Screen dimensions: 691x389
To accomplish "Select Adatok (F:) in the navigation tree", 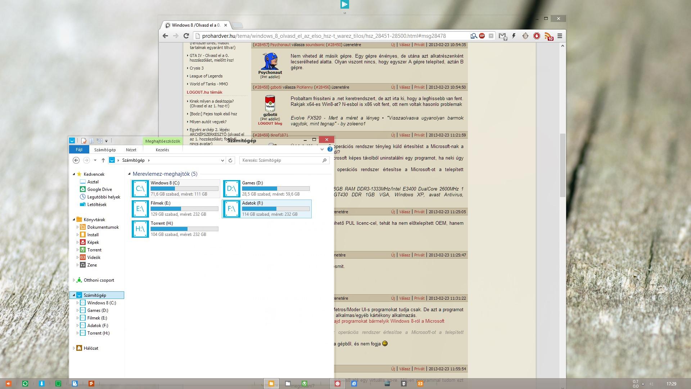I will (98, 326).
